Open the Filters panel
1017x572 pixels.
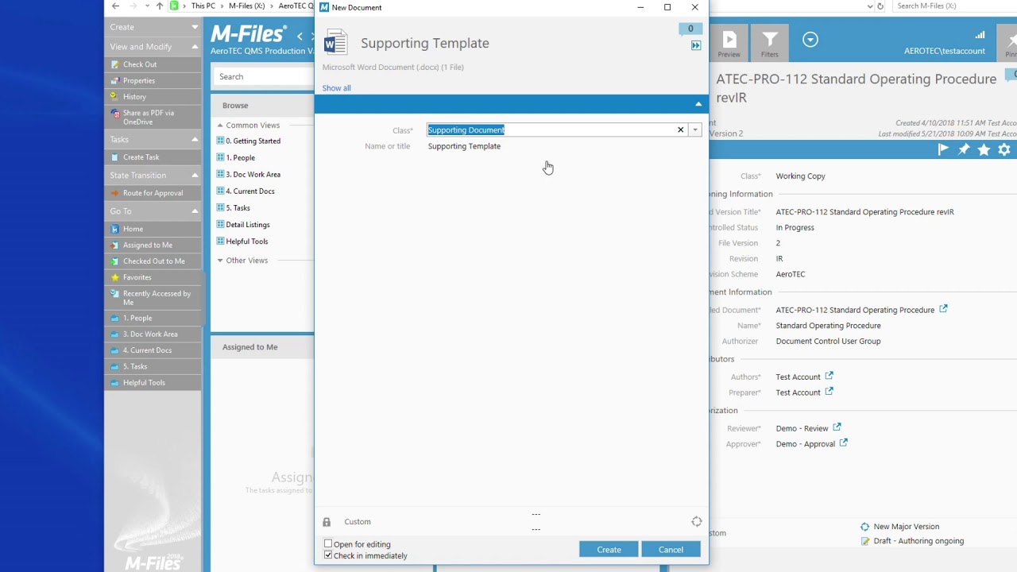coord(770,44)
